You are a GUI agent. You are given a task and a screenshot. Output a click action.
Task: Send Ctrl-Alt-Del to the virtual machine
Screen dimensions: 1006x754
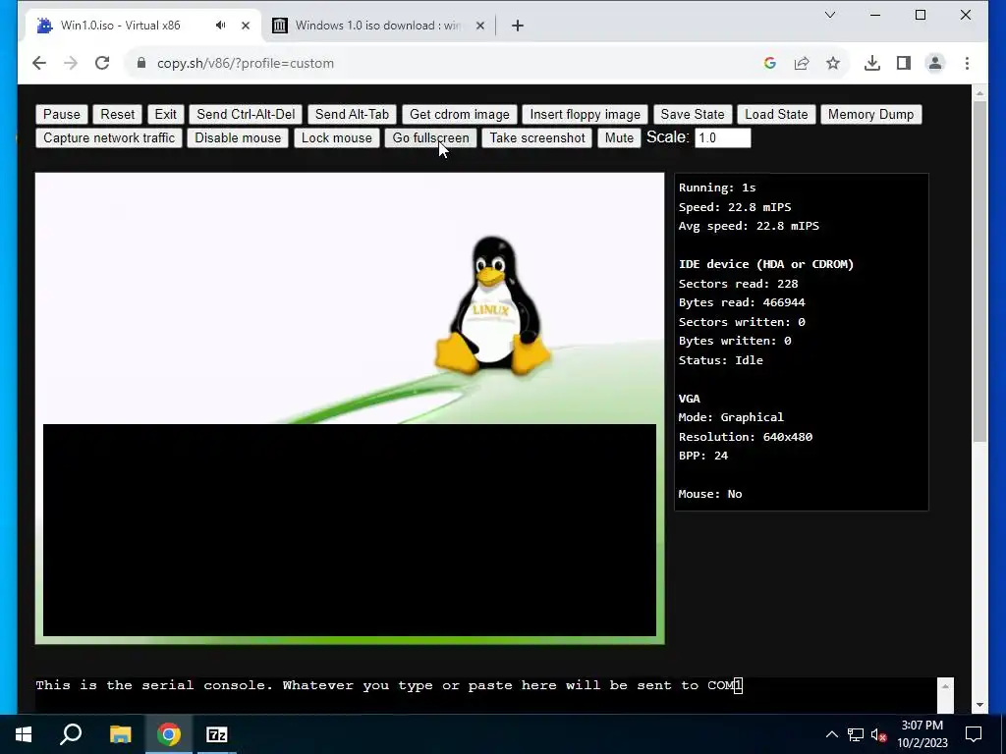click(x=246, y=114)
